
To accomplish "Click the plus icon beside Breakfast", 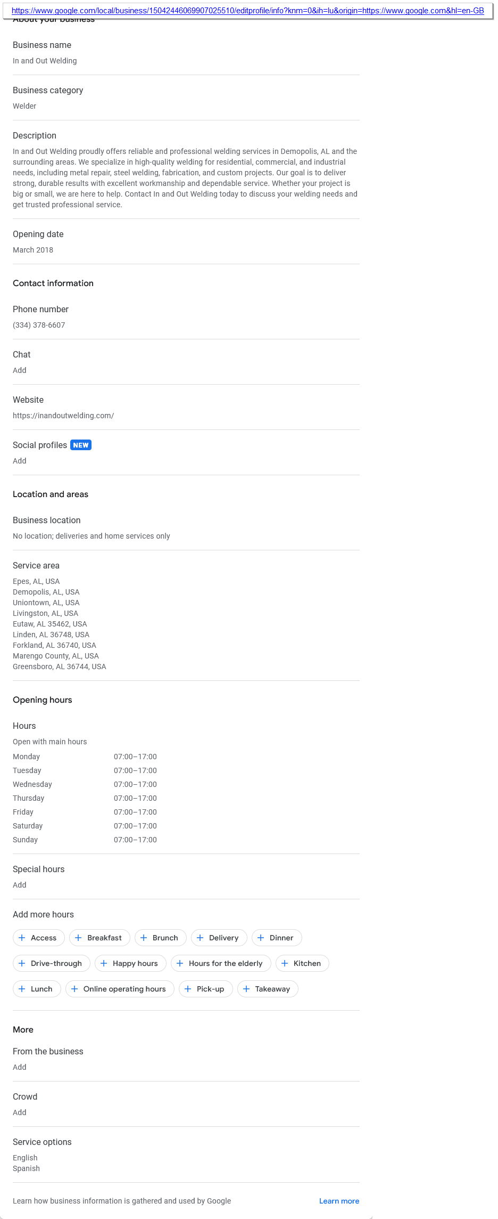I will point(78,938).
